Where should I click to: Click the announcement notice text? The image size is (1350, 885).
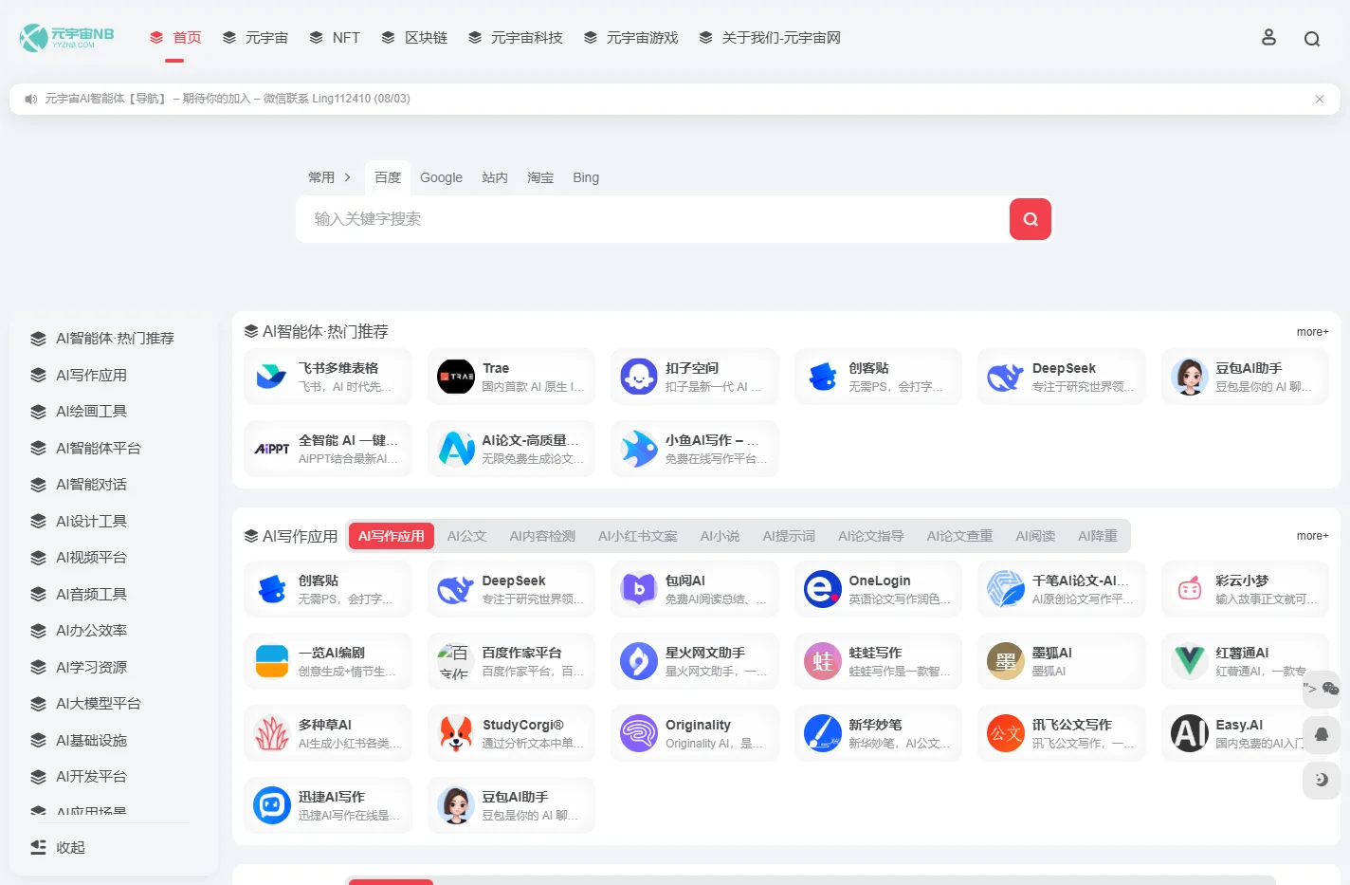click(x=227, y=99)
